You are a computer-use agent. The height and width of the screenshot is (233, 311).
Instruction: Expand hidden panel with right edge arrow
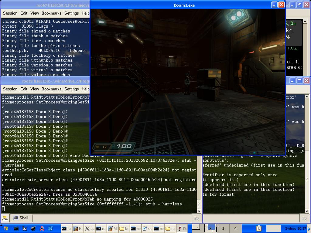309,228
